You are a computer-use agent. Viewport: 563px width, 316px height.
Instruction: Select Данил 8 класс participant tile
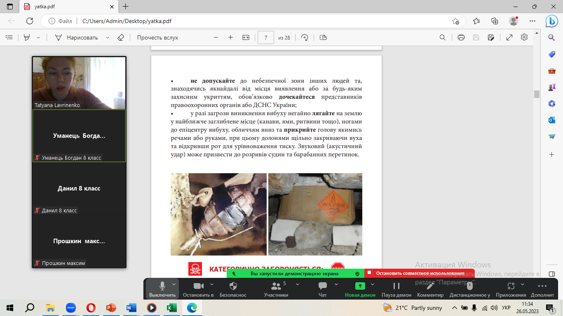point(79,188)
